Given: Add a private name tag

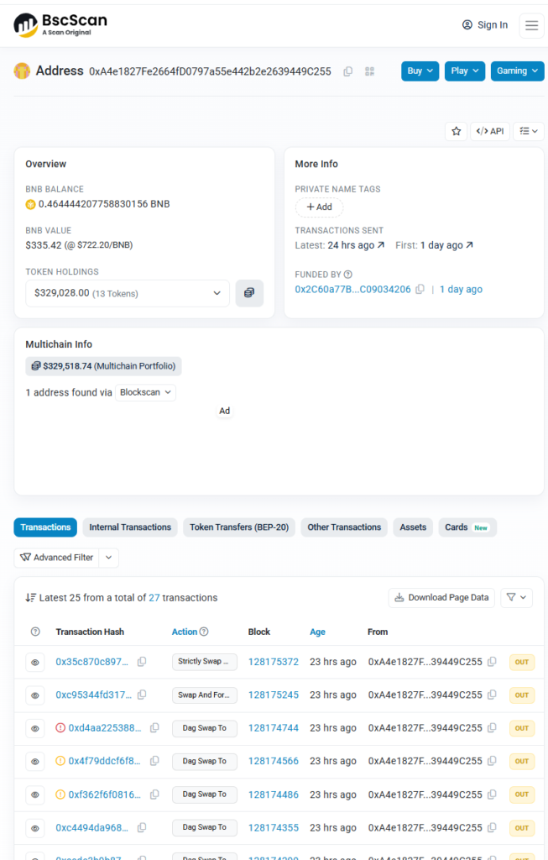Looking at the screenshot, I should (x=319, y=207).
